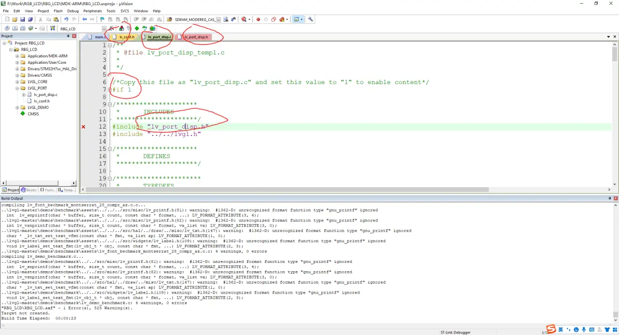619x335 pixels.
Task: Open the Pack Installer icon
Action: pyautogui.click(x=152, y=29)
